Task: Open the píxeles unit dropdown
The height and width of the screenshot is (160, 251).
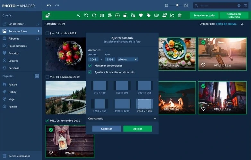Action: tap(127, 60)
